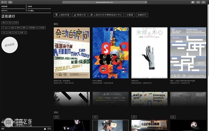Open the blue M/M Shanghai poster
Screen dimensions: 209x131
[111, 53]
